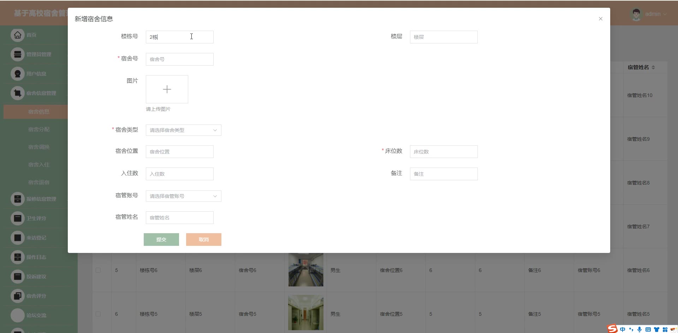The height and width of the screenshot is (333, 678).
Task: Click the 备注6 table cell
Action: [535, 270]
